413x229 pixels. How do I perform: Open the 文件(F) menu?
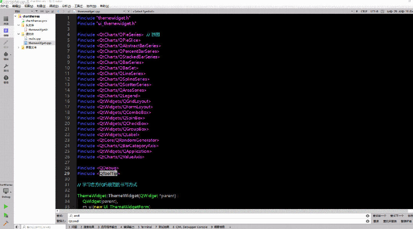4,6
